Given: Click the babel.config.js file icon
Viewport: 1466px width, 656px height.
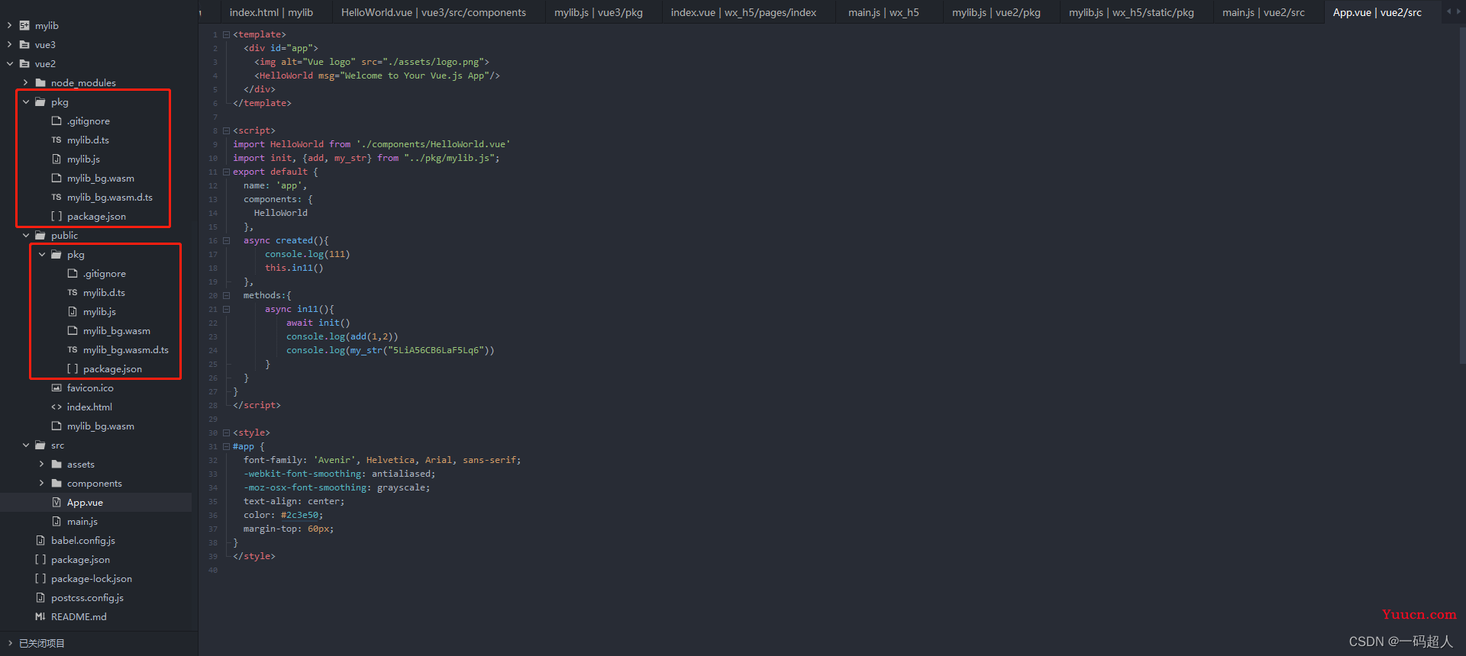Looking at the screenshot, I should [x=40, y=540].
